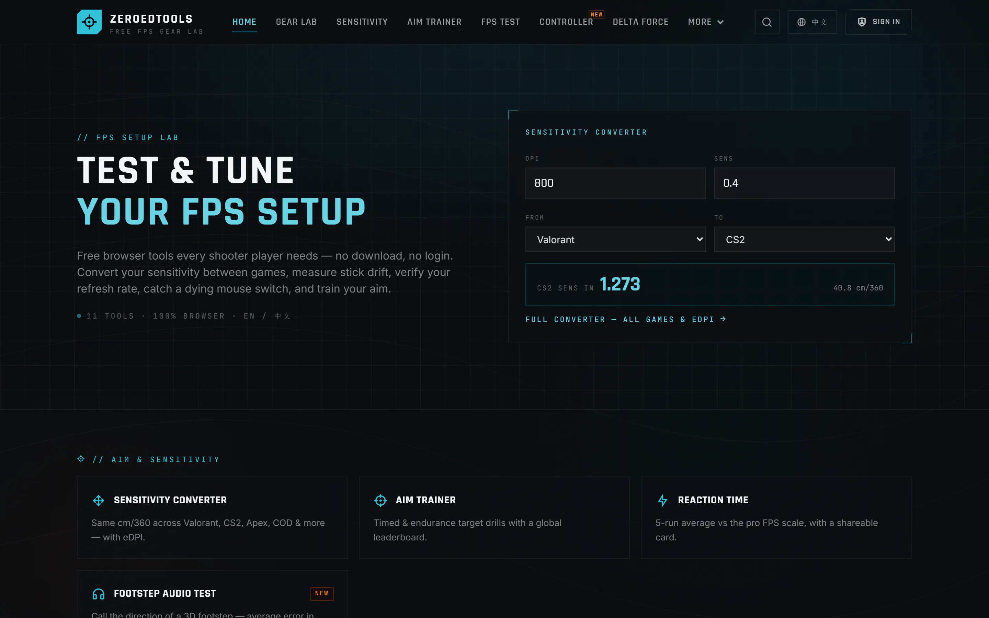The image size is (989, 618).
Task: Click the NEW badge on Footstep Audio Test
Action: [322, 594]
